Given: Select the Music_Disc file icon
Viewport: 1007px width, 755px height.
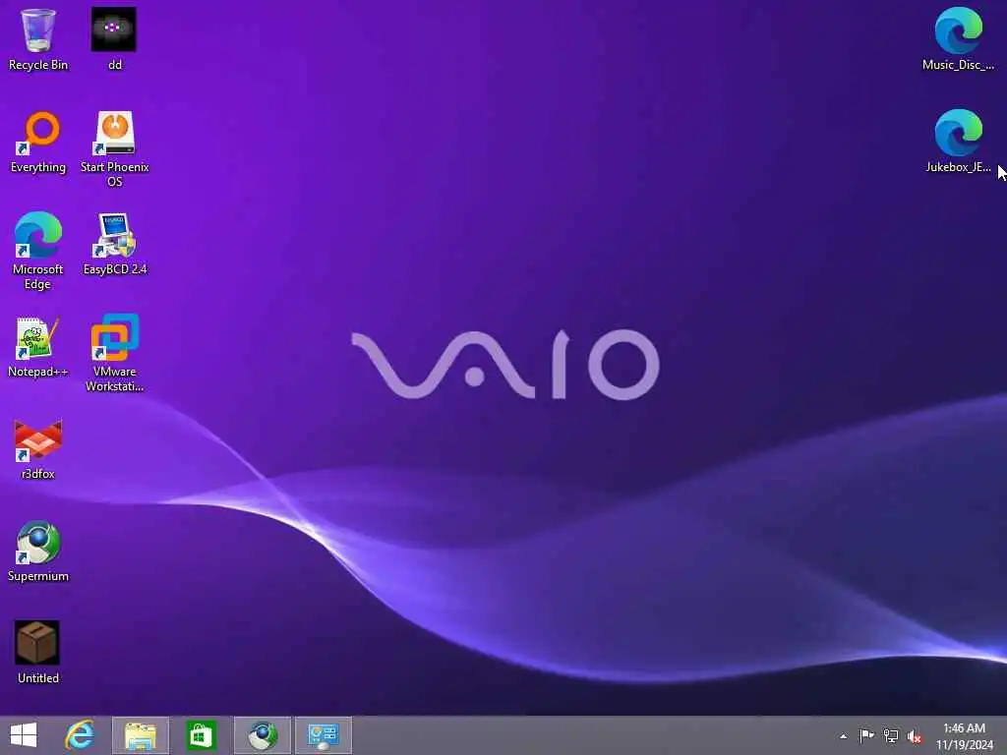Looking at the screenshot, I should coord(958,38).
